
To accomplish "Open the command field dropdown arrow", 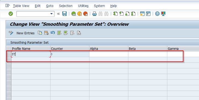I will pos(52,14).
